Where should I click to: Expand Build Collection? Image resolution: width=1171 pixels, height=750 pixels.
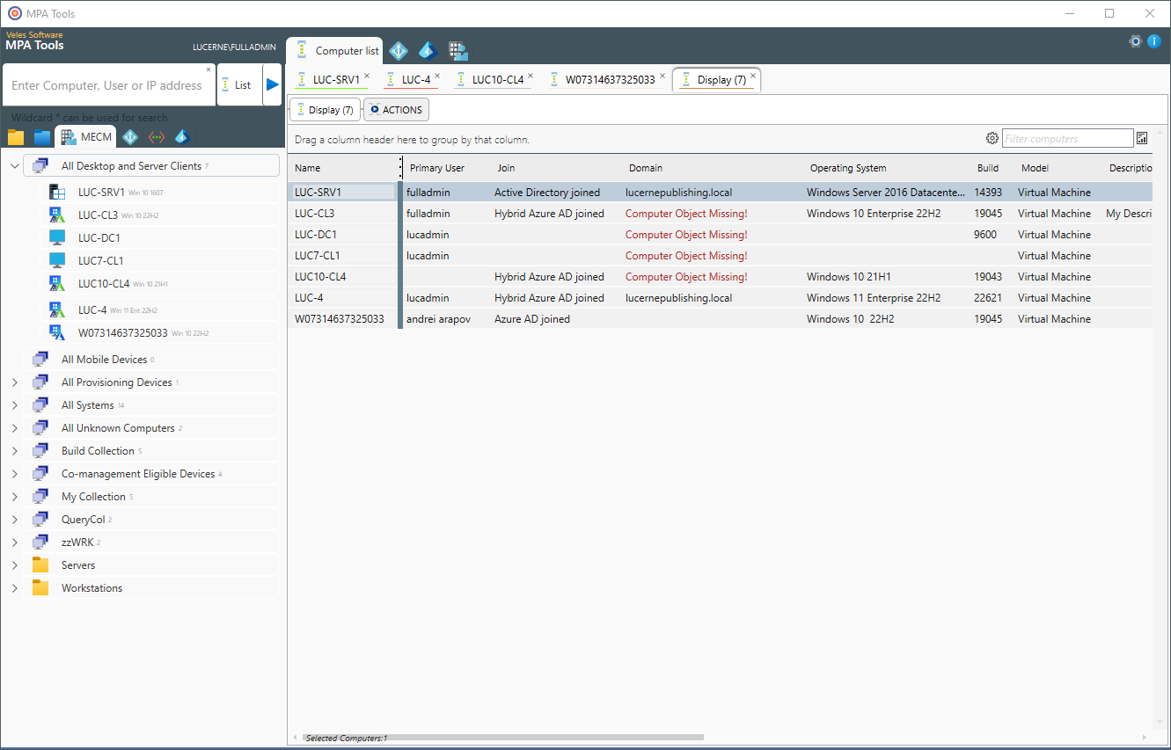tap(14, 451)
